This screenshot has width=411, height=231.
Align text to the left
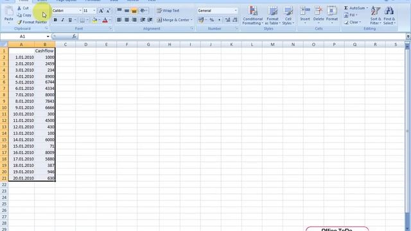click(119, 20)
